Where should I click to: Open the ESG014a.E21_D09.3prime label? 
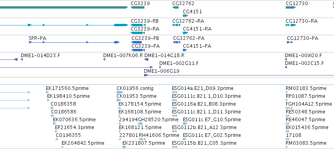(203, 88)
